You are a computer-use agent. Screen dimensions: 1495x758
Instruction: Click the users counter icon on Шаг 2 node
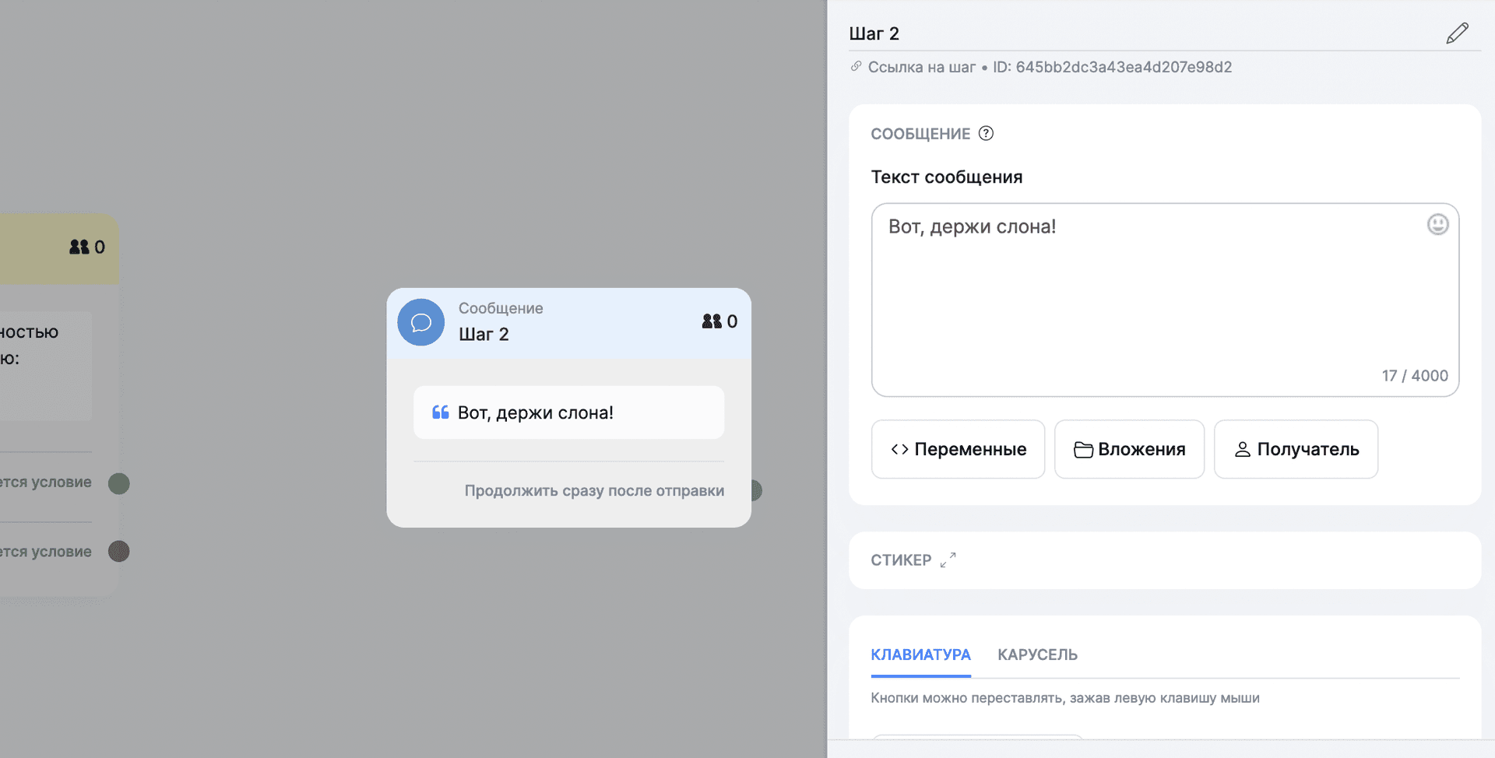pyautogui.click(x=712, y=321)
